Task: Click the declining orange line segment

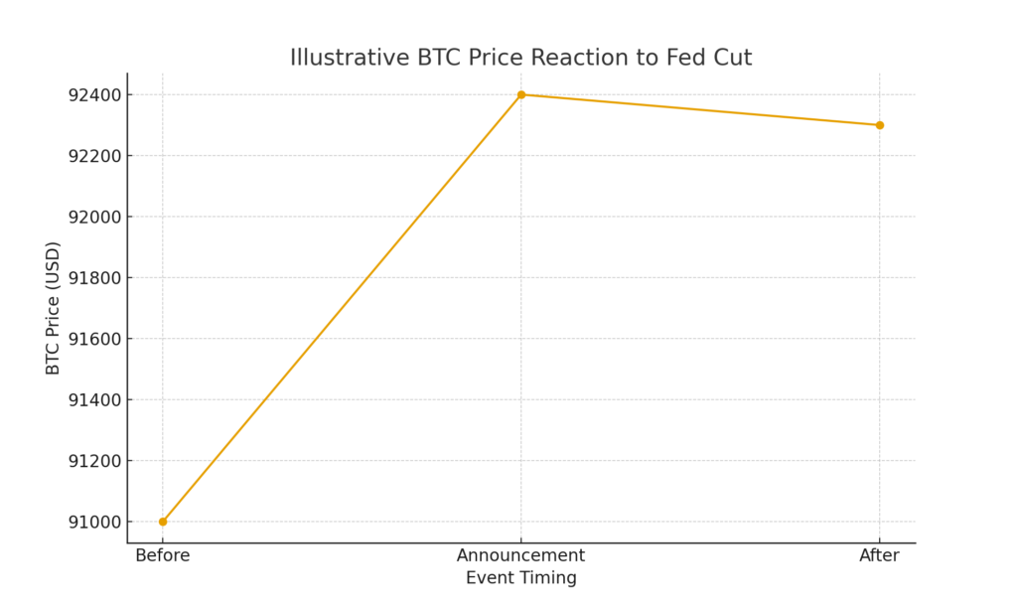Action: click(700, 109)
